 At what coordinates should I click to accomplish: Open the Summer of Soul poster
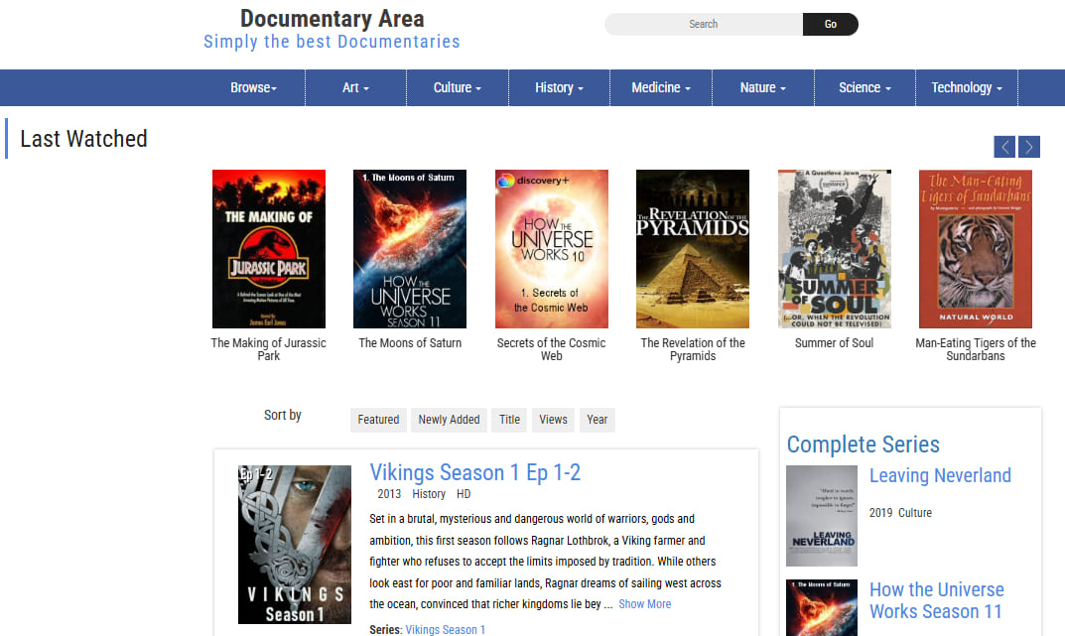tap(834, 249)
